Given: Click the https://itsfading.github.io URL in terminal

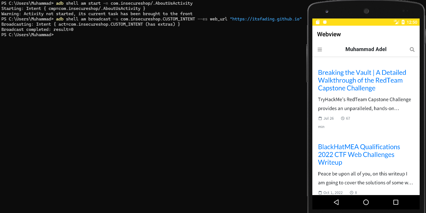Looking at the screenshot, I should pyautogui.click(x=266, y=19).
